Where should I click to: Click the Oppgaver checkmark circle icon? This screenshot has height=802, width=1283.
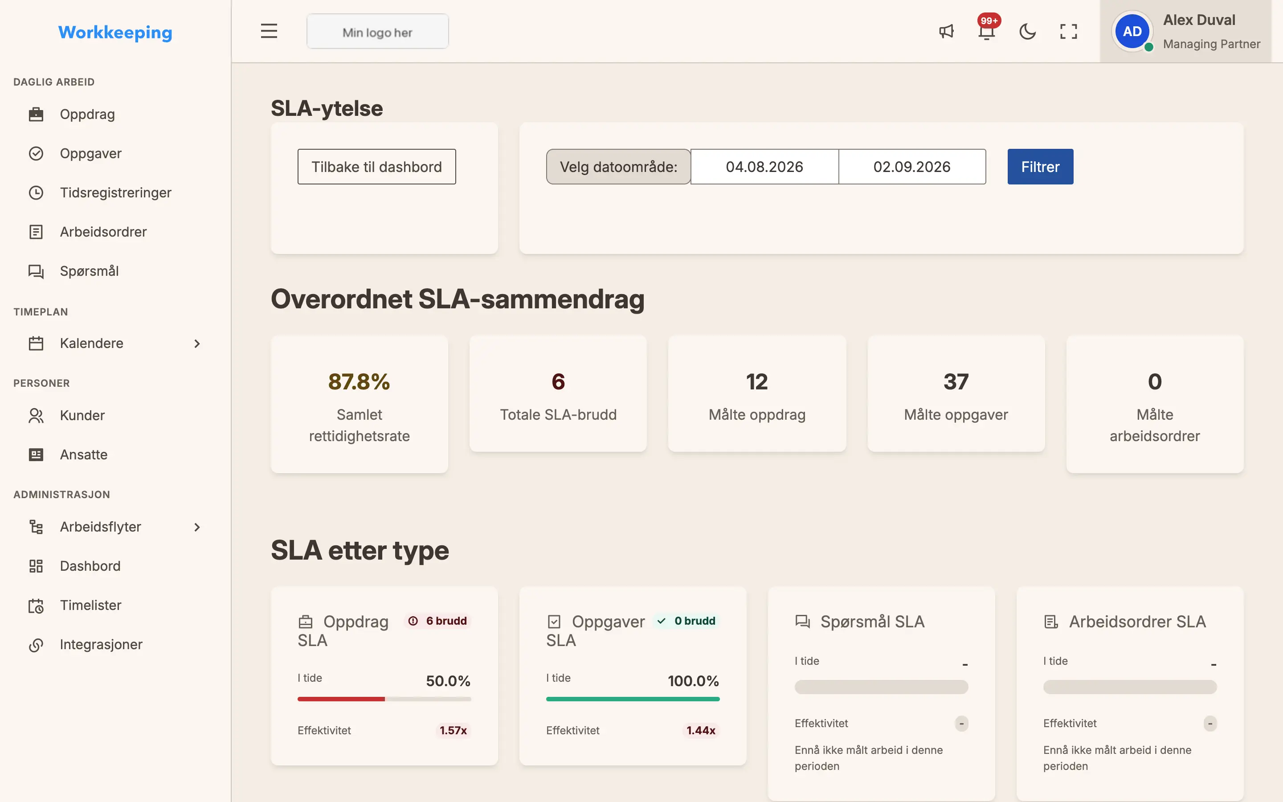click(x=36, y=153)
